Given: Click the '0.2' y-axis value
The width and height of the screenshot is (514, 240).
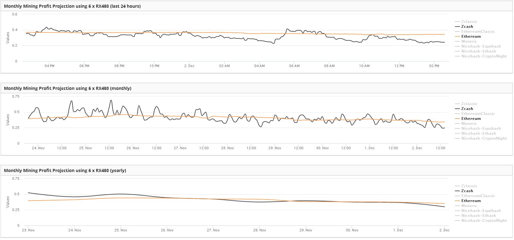Looking at the screenshot, I should pyautogui.click(x=15, y=45).
